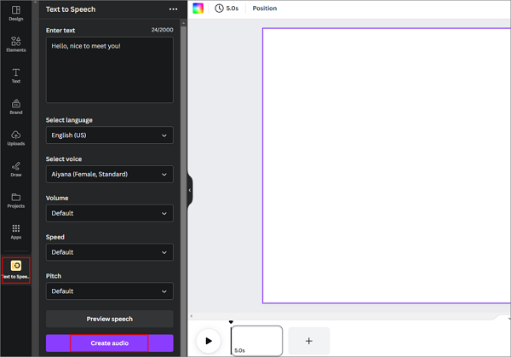Click the timeline playhead marker
The image size is (511, 357).
pyautogui.click(x=231, y=322)
